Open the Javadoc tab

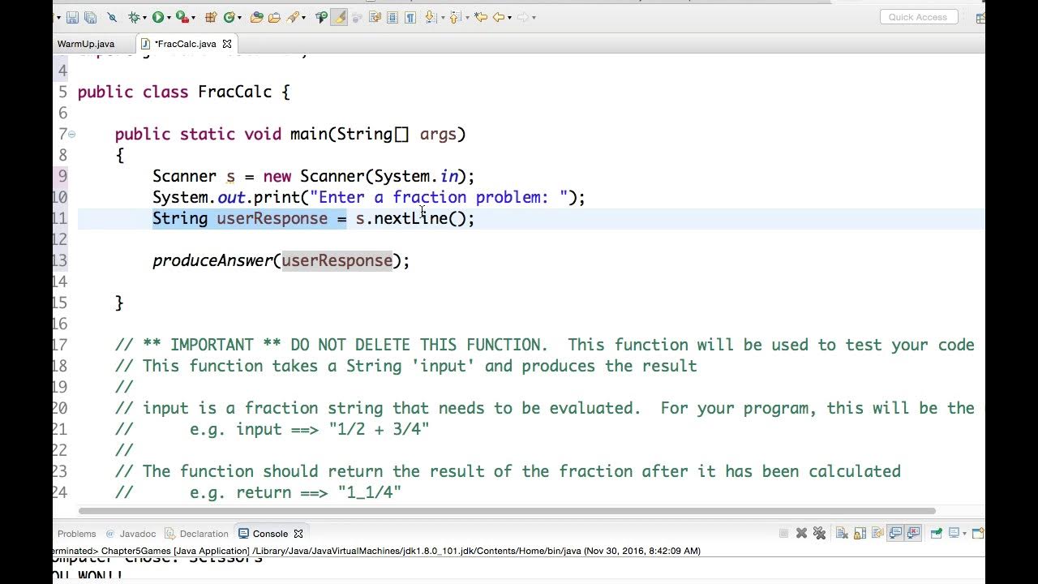[131, 534]
